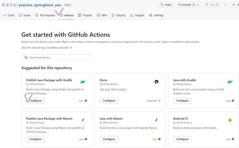Open the Pull requests tab
The height and width of the screenshot is (148, 239).
(x=45, y=15)
